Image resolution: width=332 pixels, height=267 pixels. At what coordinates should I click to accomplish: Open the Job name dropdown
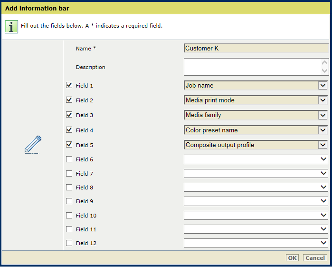(x=256, y=85)
